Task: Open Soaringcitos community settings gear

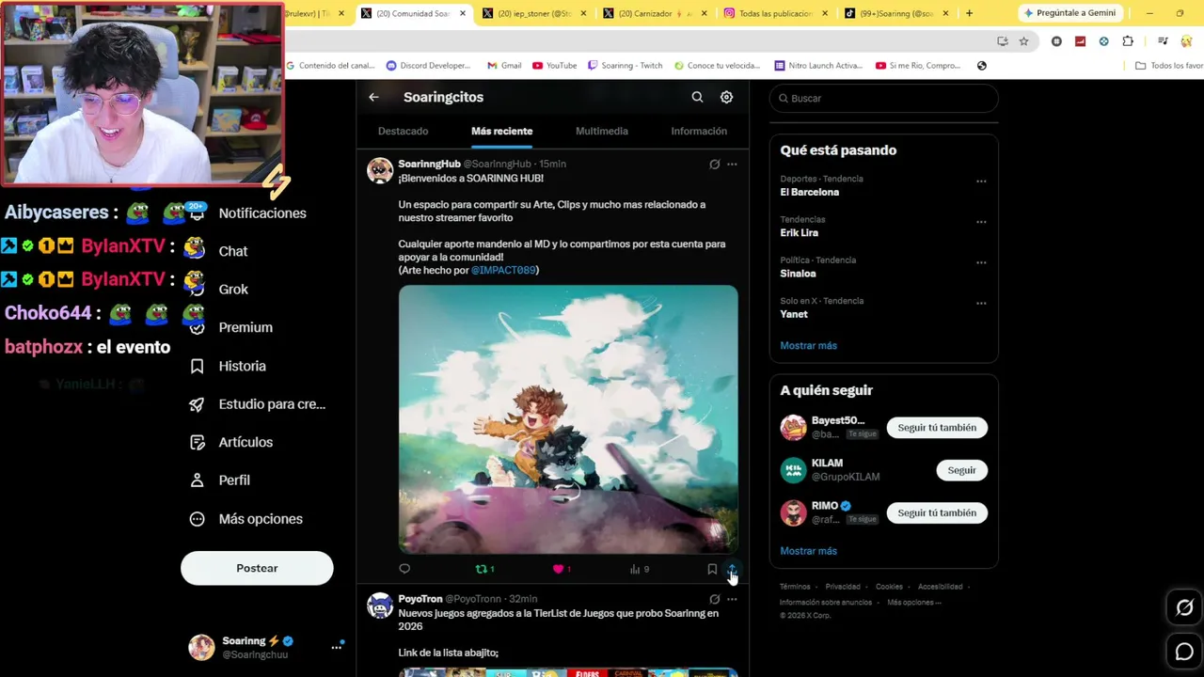Action: [726, 97]
